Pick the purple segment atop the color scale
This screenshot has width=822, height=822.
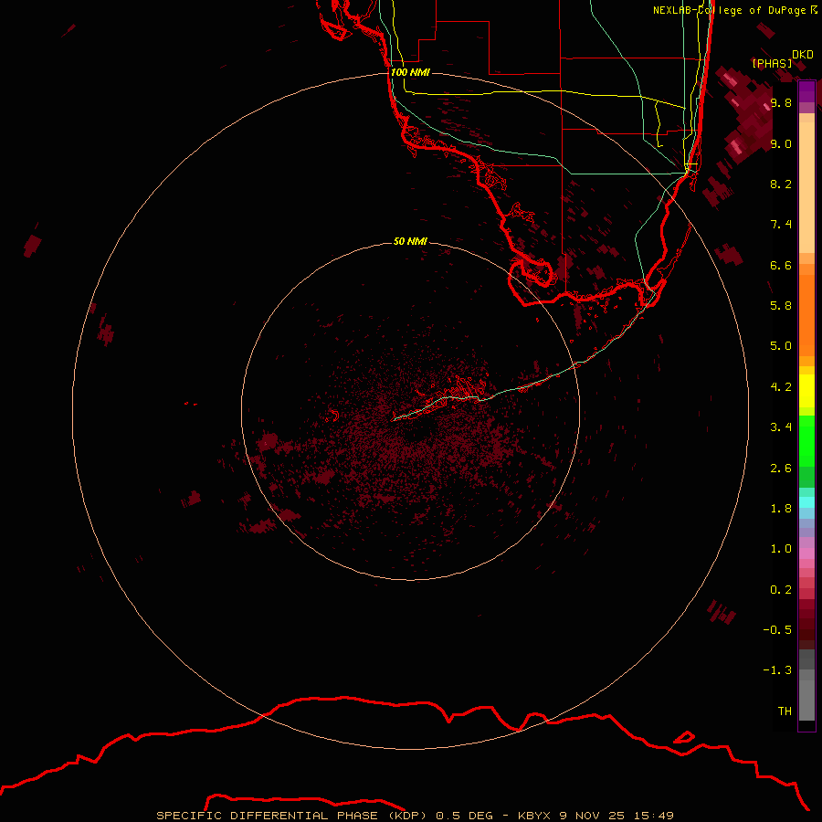[x=806, y=91]
